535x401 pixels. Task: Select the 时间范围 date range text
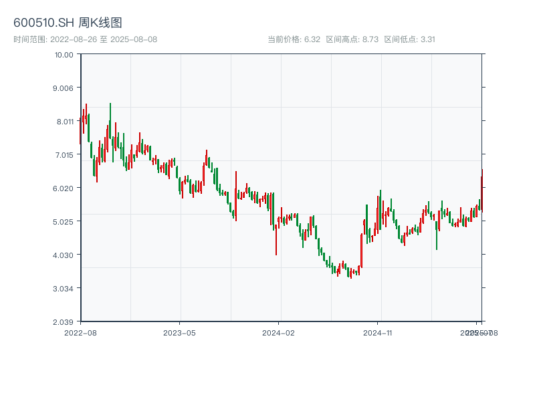point(85,39)
